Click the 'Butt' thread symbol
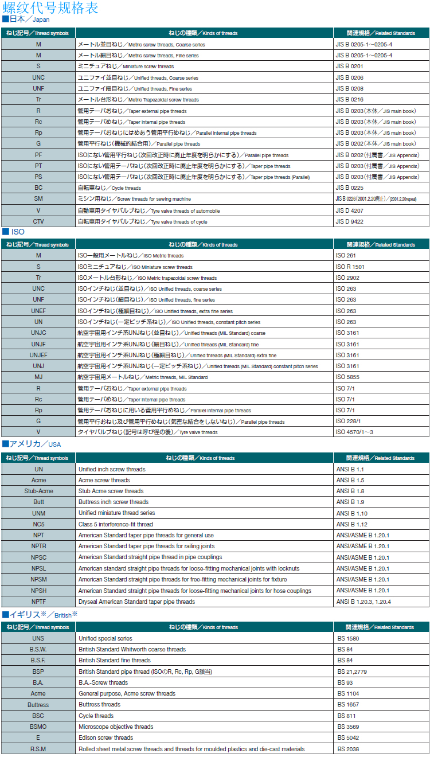 [39, 502]
